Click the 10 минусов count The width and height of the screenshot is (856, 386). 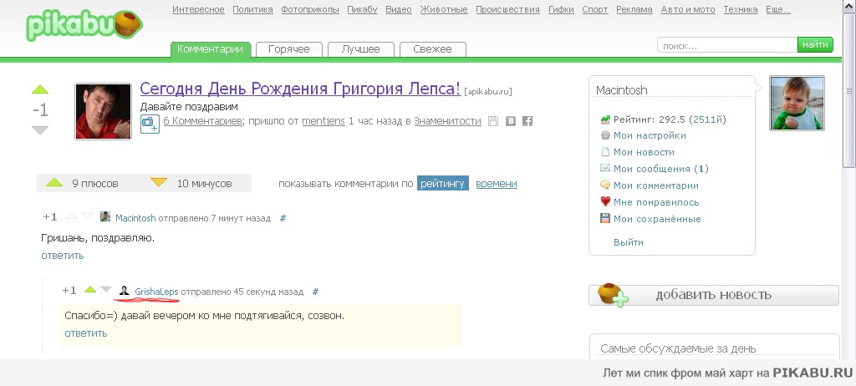point(204,184)
